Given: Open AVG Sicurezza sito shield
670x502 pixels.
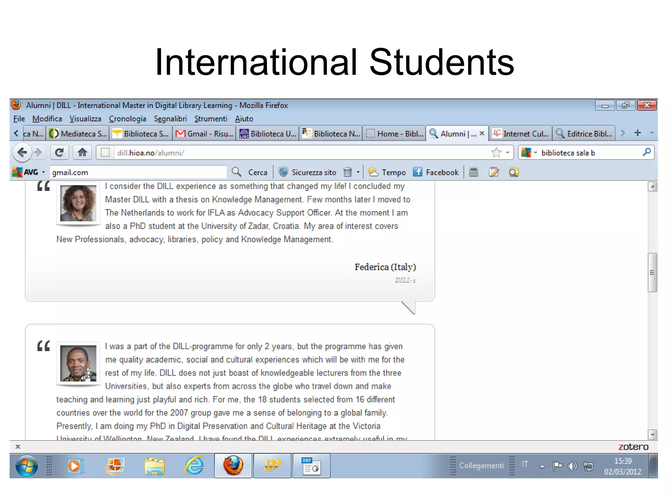Looking at the screenshot, I should tap(307, 172).
